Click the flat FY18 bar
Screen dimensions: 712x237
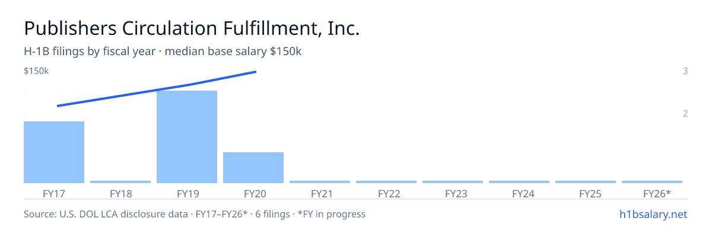tap(120, 182)
